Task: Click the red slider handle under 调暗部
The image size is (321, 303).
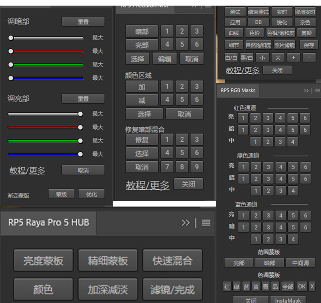Action: [x=11, y=51]
